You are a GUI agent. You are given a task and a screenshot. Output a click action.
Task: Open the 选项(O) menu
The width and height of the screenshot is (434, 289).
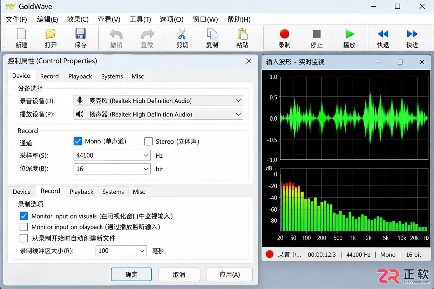tap(171, 19)
